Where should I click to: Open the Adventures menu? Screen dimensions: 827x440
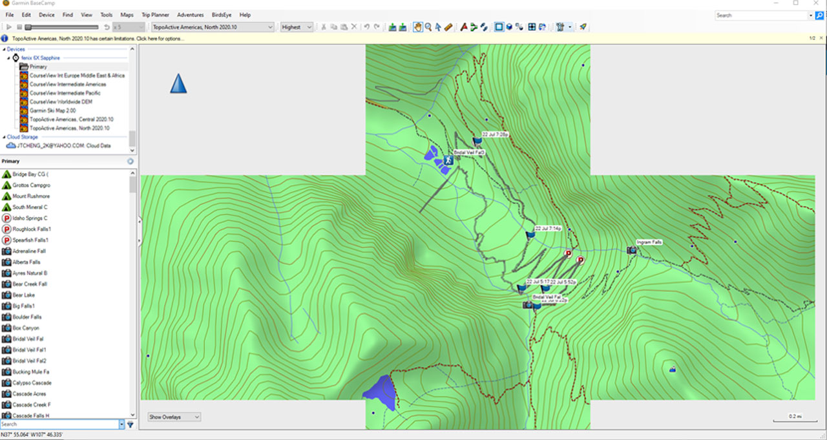pos(190,15)
